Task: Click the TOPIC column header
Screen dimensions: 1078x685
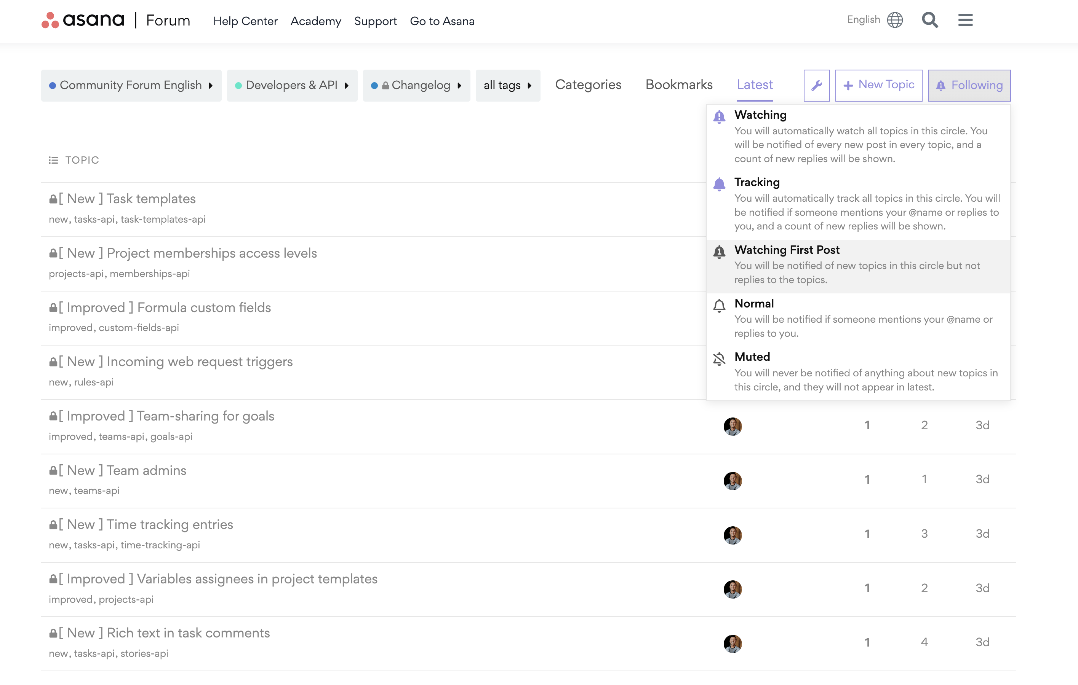Action: tap(82, 160)
